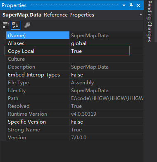Pin the Properties panel with pushpin icon
The image size is (157, 162).
click(131, 5)
